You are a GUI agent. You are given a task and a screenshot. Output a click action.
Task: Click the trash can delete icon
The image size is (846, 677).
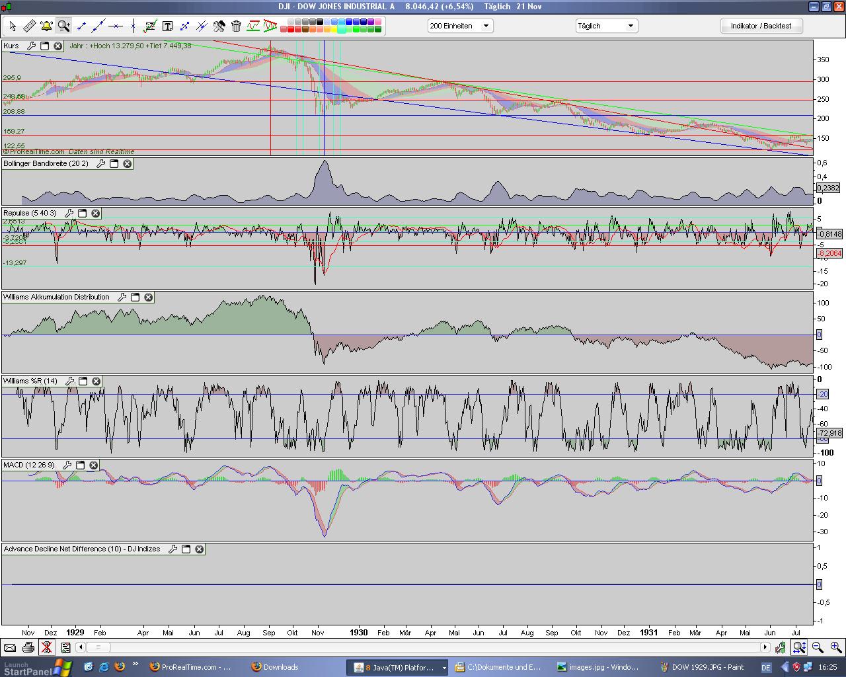(236, 26)
